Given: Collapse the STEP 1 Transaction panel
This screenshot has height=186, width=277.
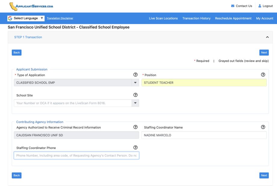Looking at the screenshot, I should tap(267, 37).
